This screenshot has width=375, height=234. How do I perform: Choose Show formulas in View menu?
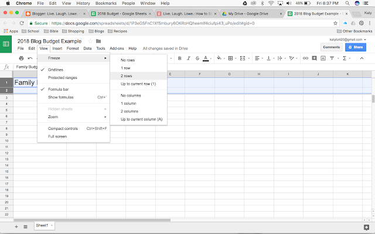[74, 97]
